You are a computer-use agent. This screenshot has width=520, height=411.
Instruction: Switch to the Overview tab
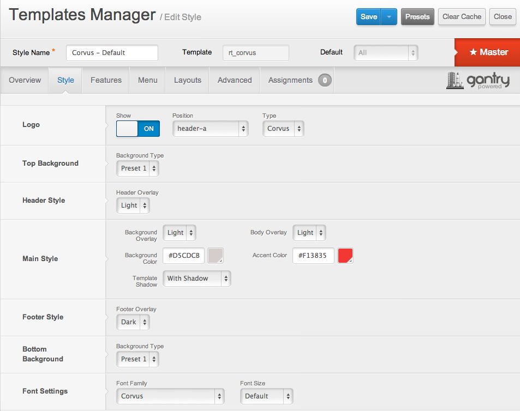25,80
